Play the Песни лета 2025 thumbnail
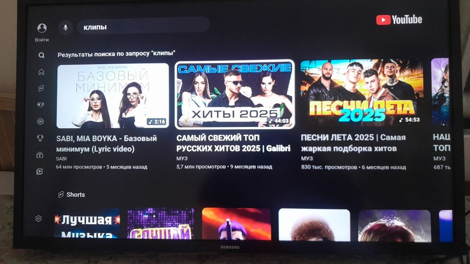 [362, 93]
